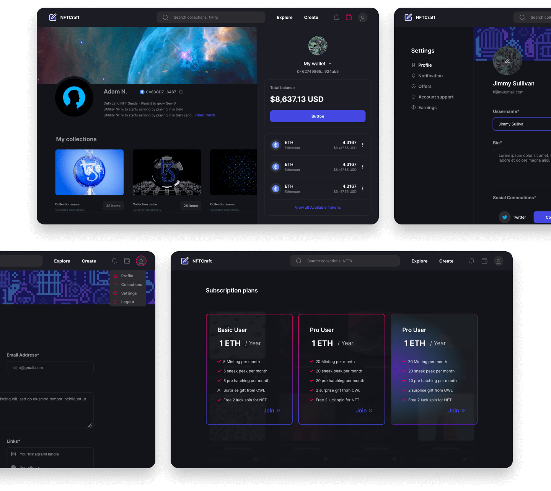551x491 pixels.
Task: Click YourInstagramHandle link field
Action: click(x=50, y=454)
